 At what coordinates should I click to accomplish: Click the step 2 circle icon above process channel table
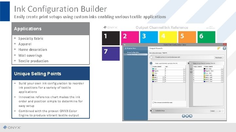[151, 63]
